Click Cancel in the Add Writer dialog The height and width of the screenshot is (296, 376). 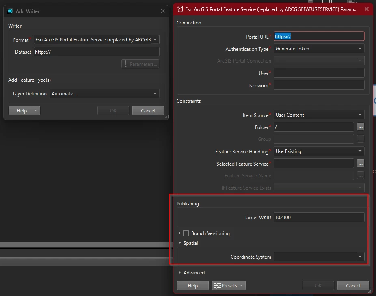(x=148, y=110)
